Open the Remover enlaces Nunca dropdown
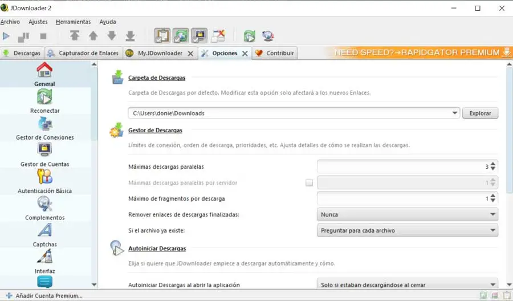 tap(408, 214)
